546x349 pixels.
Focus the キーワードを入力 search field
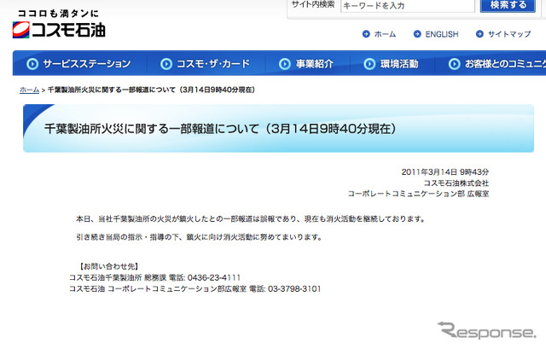pyautogui.click(x=408, y=6)
